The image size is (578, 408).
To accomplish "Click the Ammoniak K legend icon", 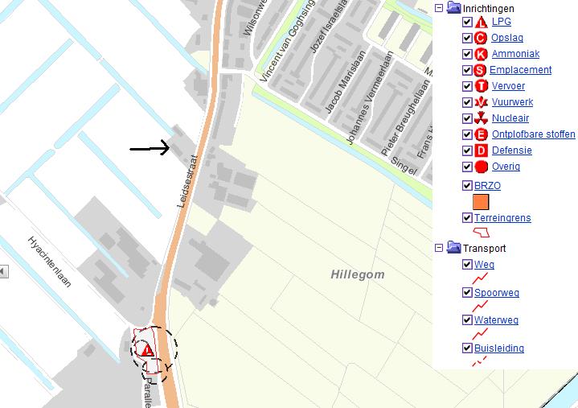I will tap(481, 54).
